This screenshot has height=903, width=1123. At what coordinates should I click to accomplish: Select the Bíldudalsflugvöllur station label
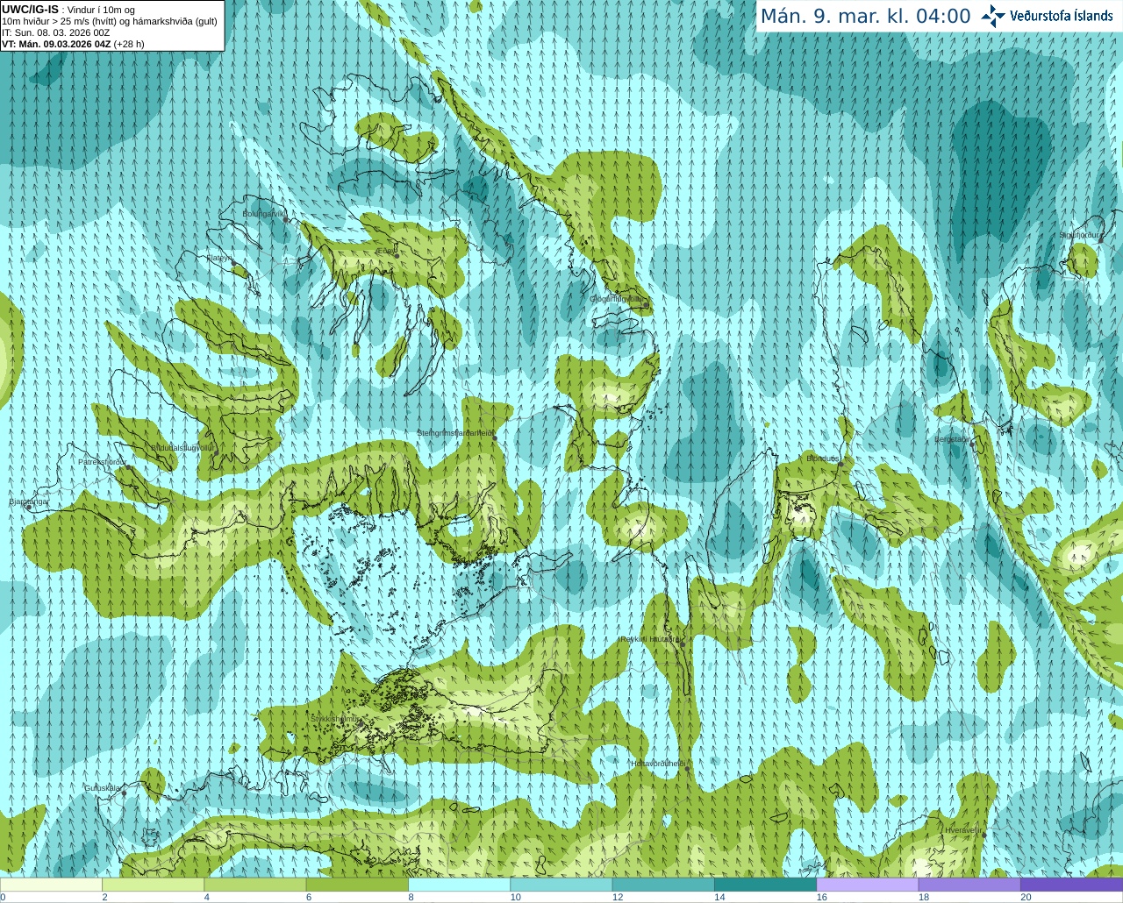click(182, 447)
